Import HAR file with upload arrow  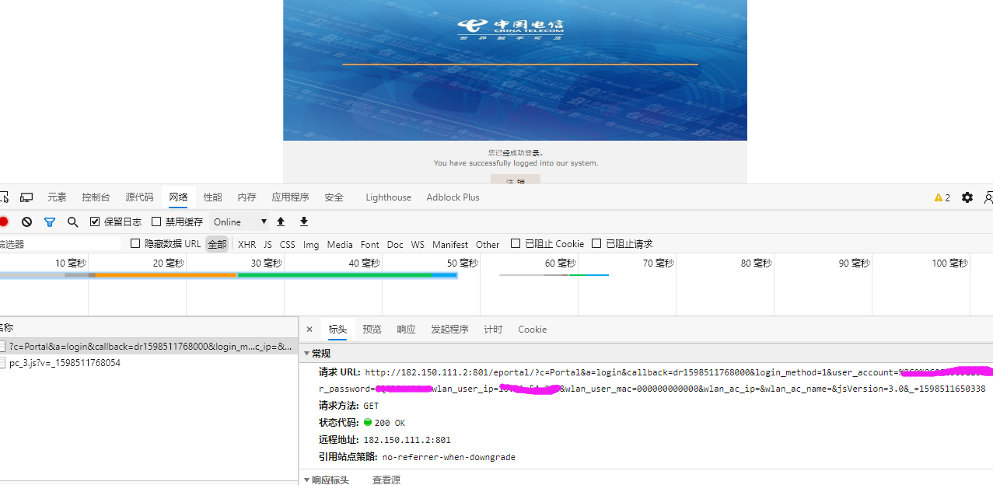[281, 222]
